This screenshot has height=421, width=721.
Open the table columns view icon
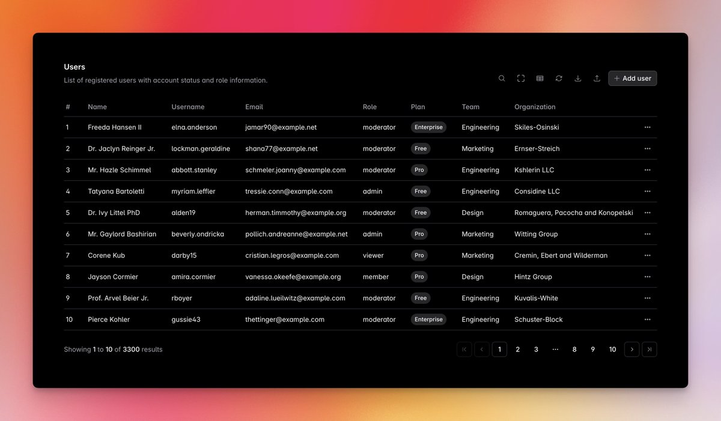pyautogui.click(x=540, y=79)
